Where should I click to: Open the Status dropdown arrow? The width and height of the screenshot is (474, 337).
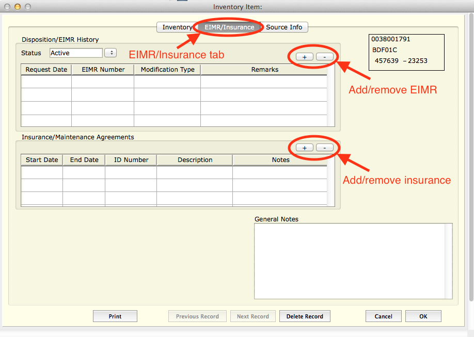110,53
